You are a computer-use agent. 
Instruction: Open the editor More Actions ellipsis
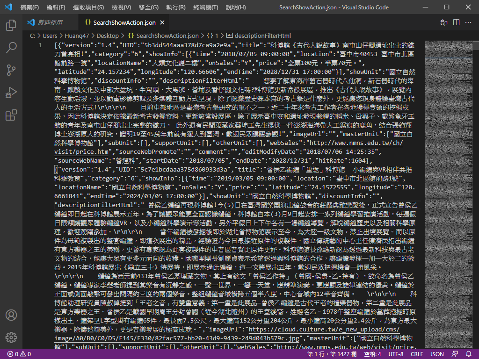point(468,22)
